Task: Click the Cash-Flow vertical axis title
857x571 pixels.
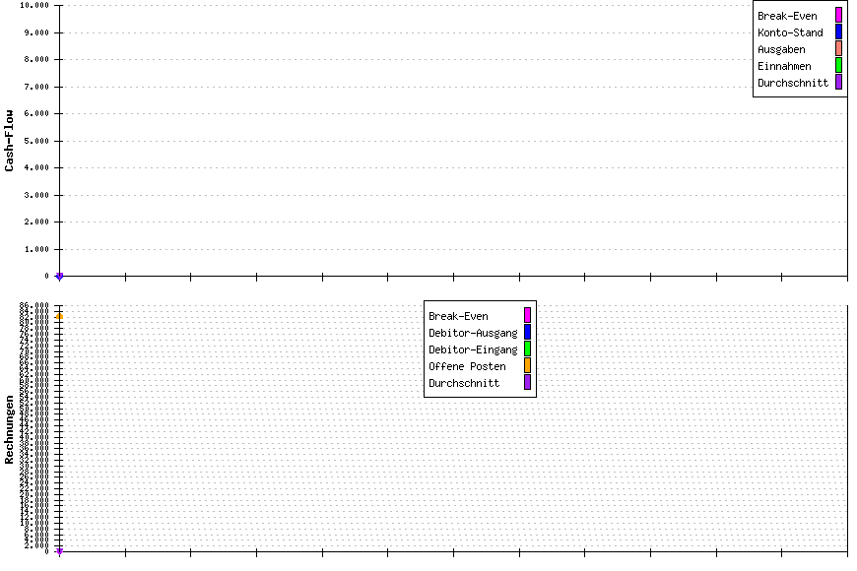Action: (x=10, y=141)
